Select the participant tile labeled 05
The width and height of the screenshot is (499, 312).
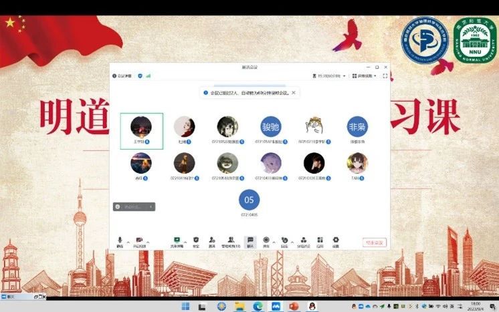[249, 199]
